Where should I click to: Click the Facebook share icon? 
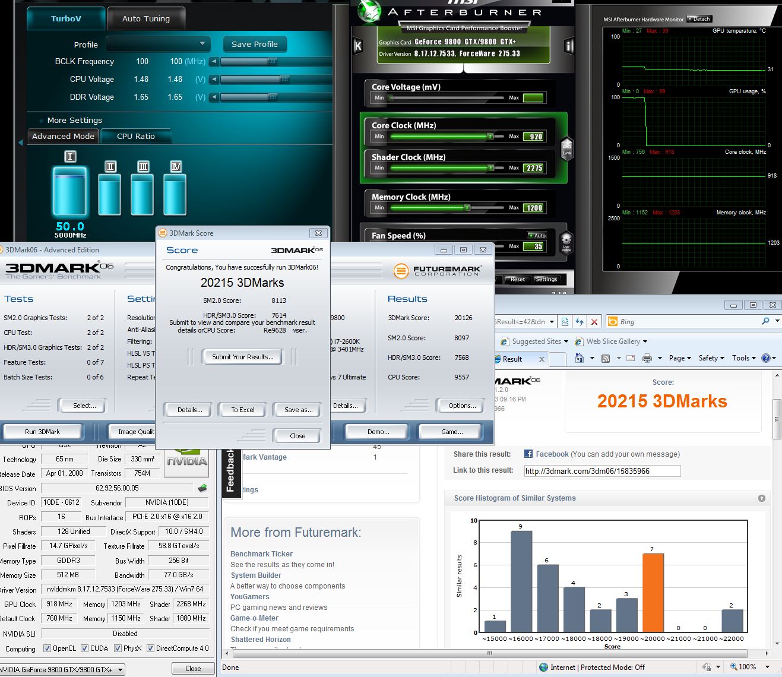(528, 454)
